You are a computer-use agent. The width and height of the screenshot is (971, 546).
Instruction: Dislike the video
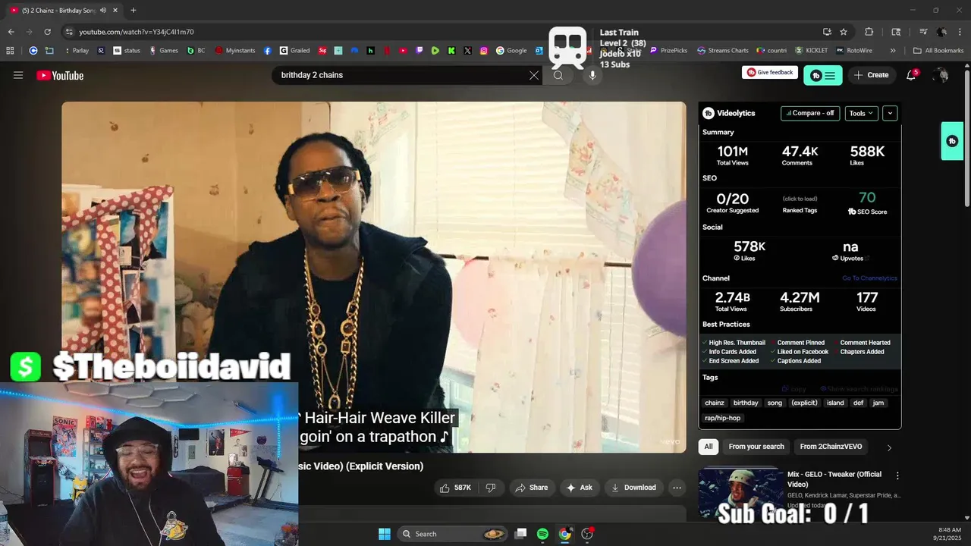pos(491,488)
